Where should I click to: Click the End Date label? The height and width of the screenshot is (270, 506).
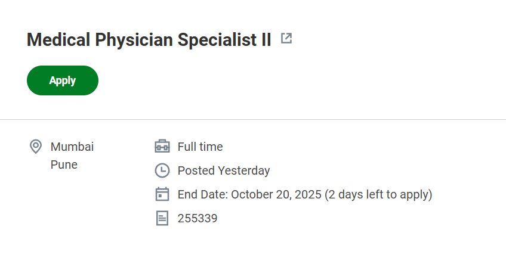click(203, 194)
